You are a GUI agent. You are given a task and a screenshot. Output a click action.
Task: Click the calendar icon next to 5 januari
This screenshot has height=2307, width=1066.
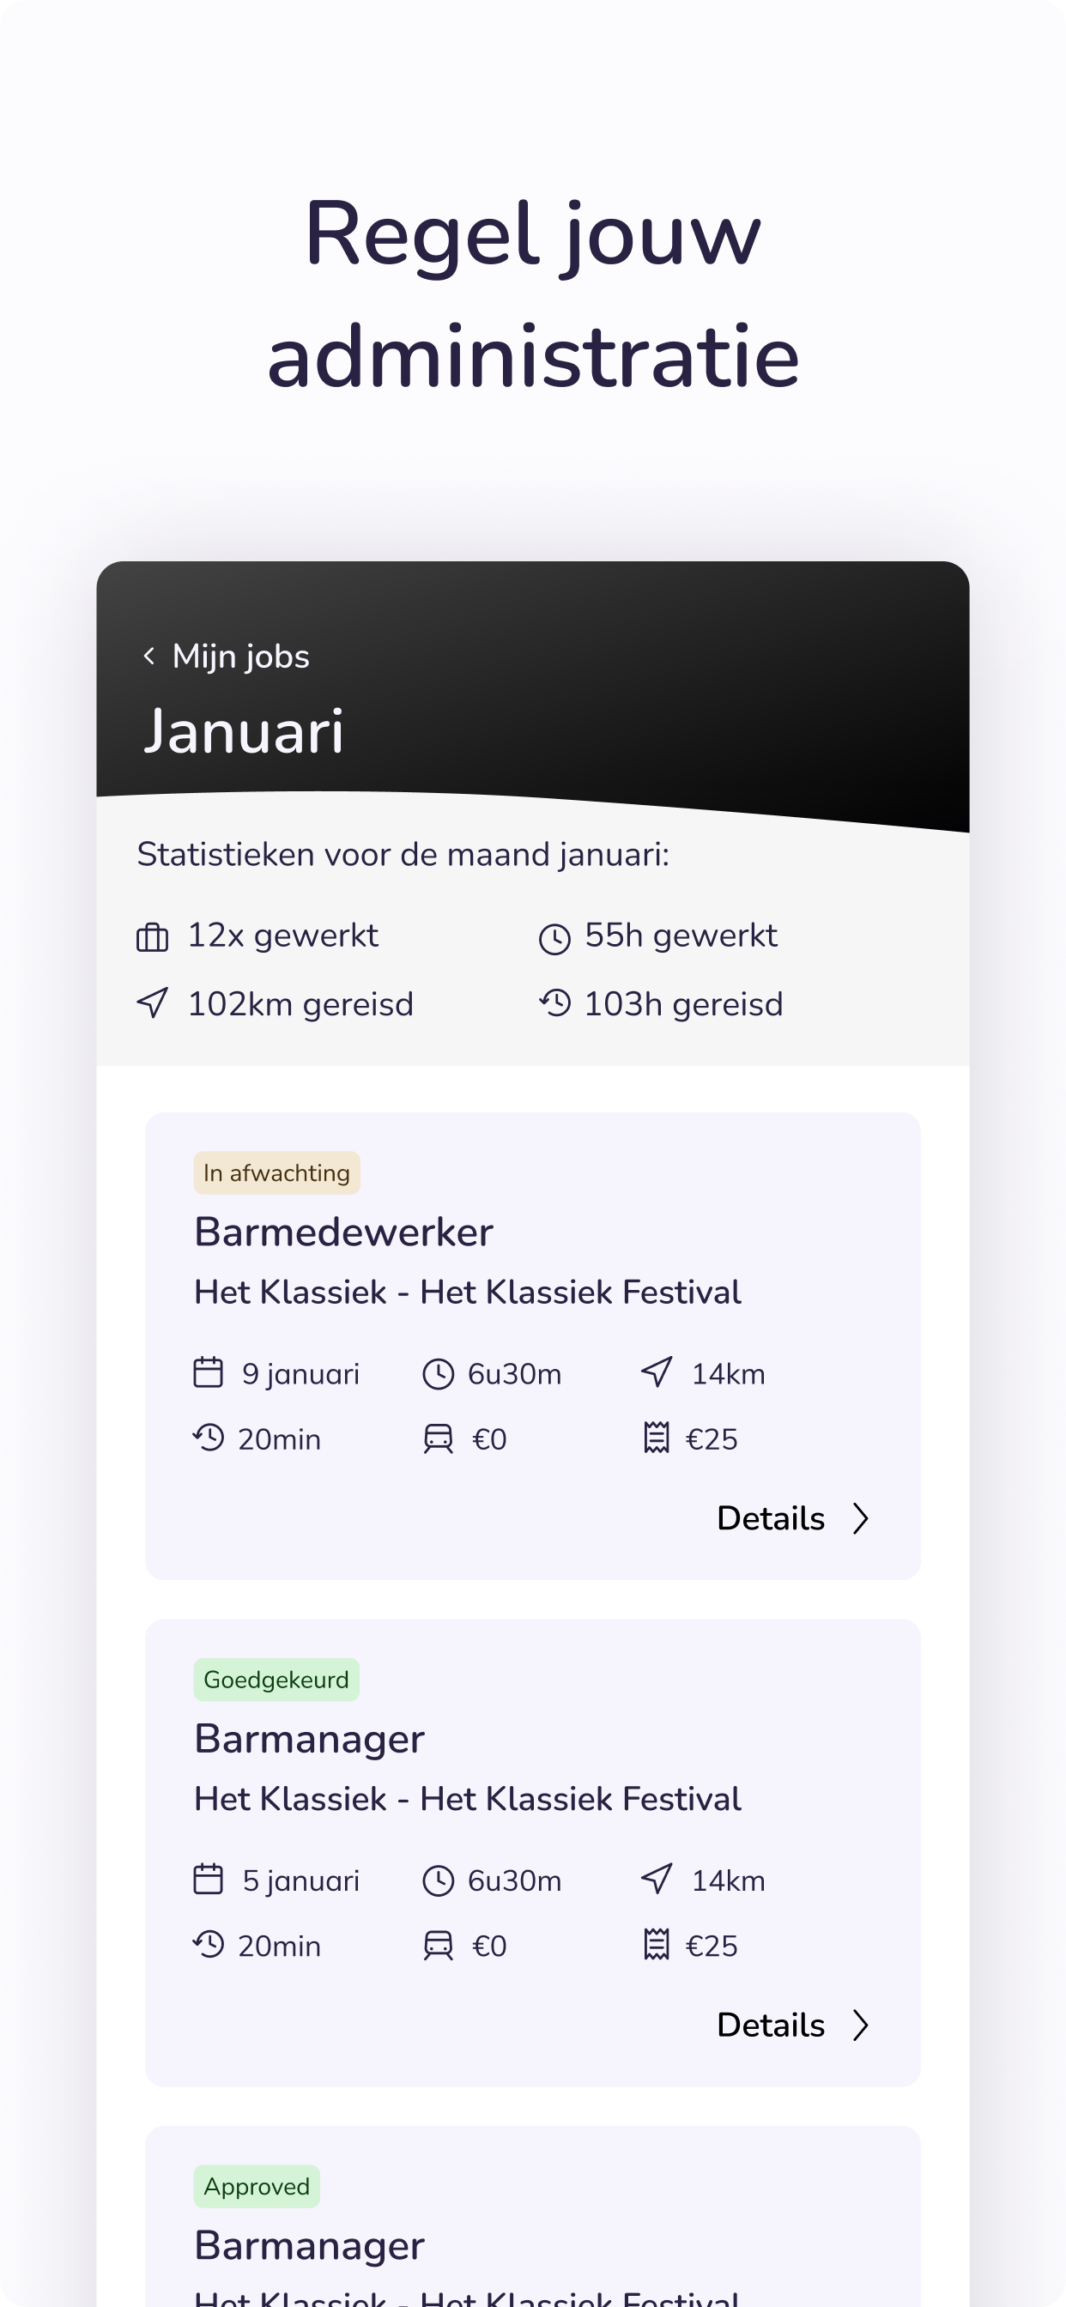click(208, 1879)
